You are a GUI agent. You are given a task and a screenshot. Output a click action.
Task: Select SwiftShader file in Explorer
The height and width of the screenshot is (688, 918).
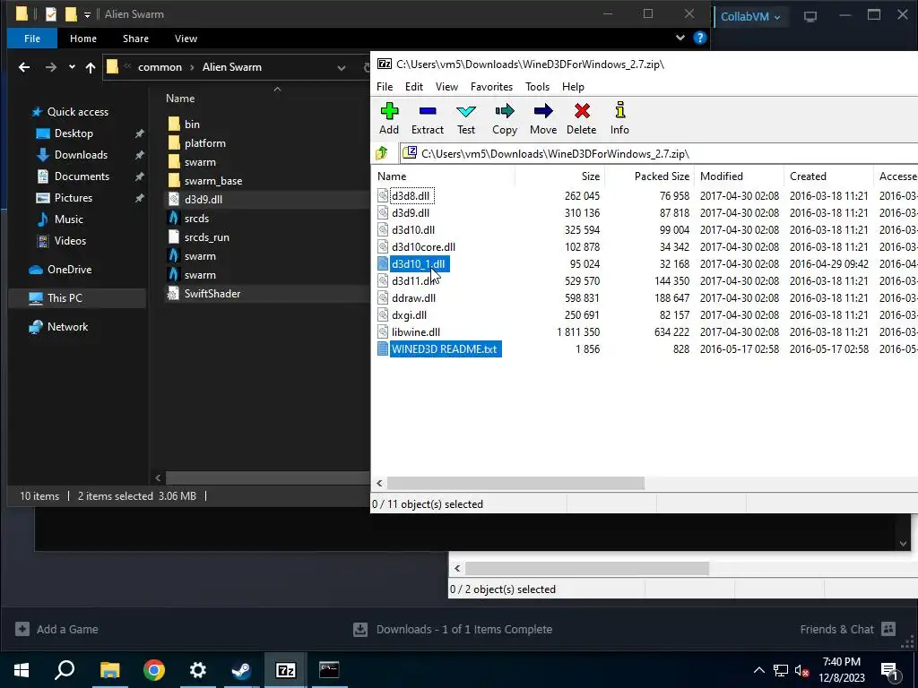click(x=212, y=294)
